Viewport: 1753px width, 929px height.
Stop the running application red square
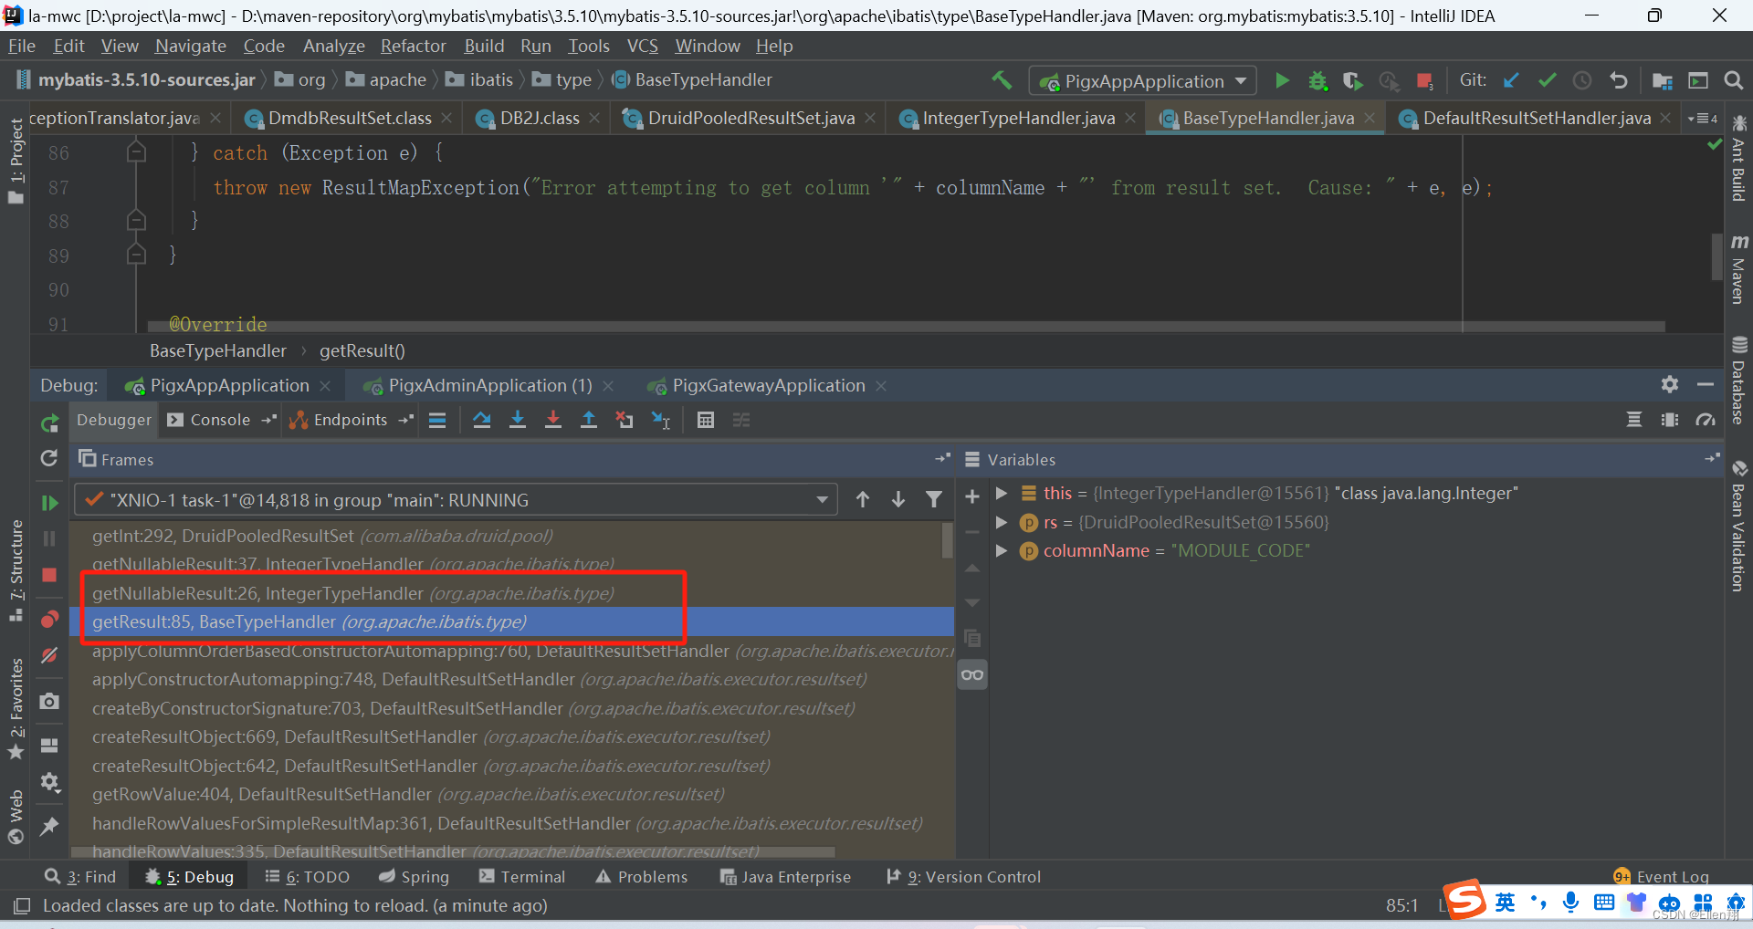(x=1423, y=80)
